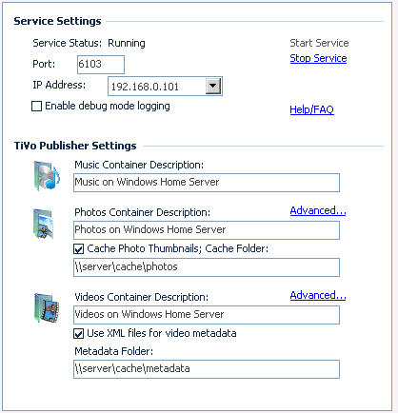Click the TiVo Publisher Settings heading

[75, 146]
